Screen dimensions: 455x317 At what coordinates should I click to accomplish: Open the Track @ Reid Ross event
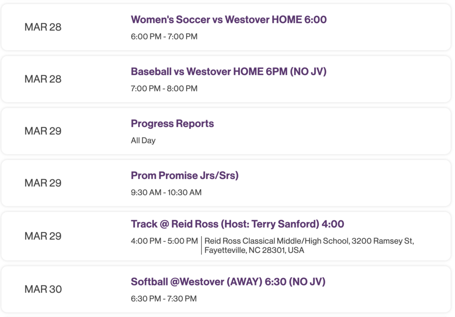(237, 224)
